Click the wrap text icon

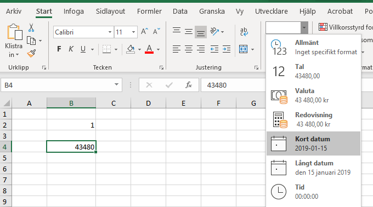coord(244,32)
